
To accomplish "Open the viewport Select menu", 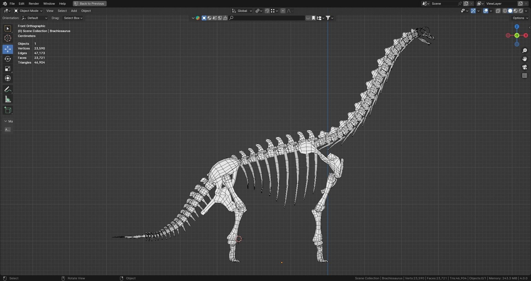I will click(62, 11).
